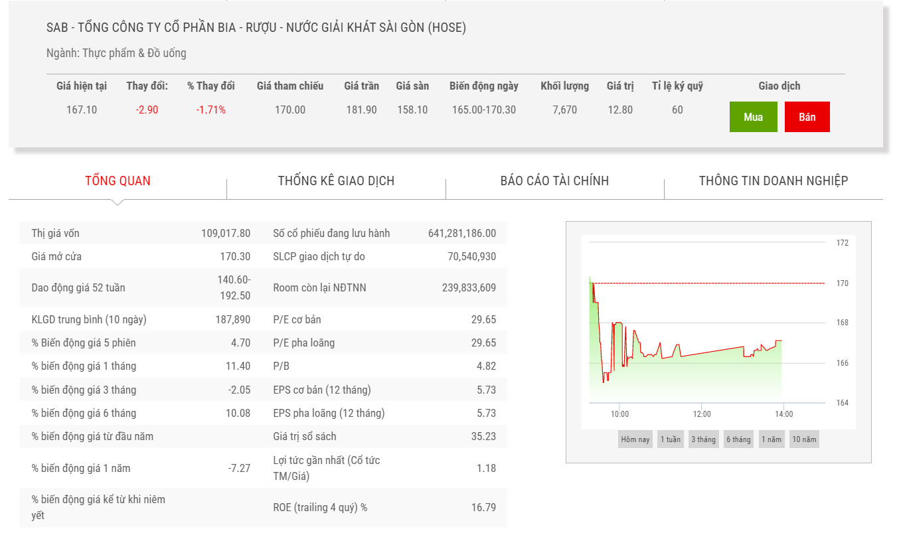Select the Hôm nay chart range
Viewport: 899px width, 543px height.
(635, 439)
